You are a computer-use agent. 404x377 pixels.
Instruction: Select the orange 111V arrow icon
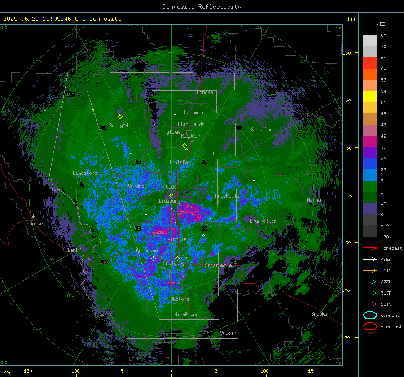pyautogui.click(x=370, y=270)
